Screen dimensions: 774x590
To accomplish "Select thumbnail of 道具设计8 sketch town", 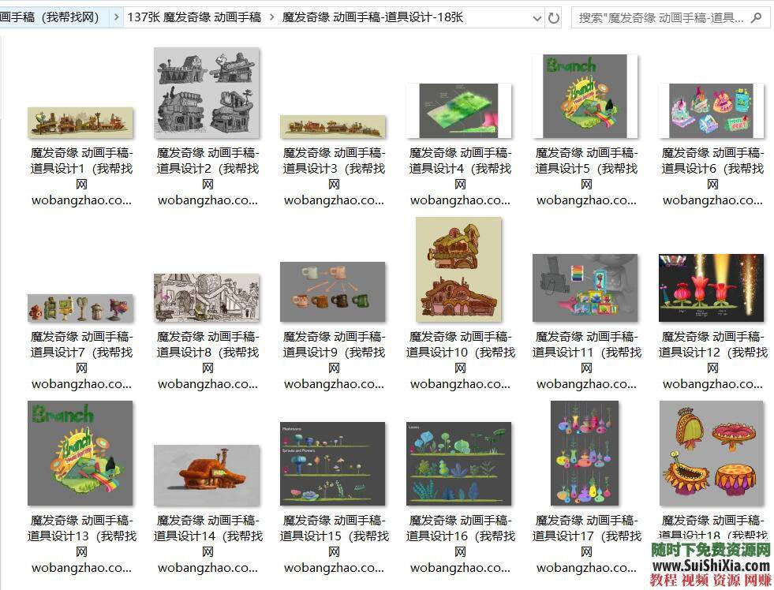I will (207, 297).
